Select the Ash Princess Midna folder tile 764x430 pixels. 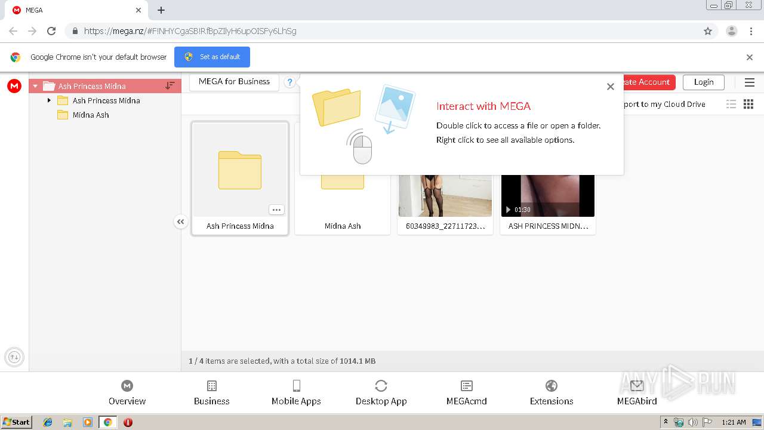(240, 178)
